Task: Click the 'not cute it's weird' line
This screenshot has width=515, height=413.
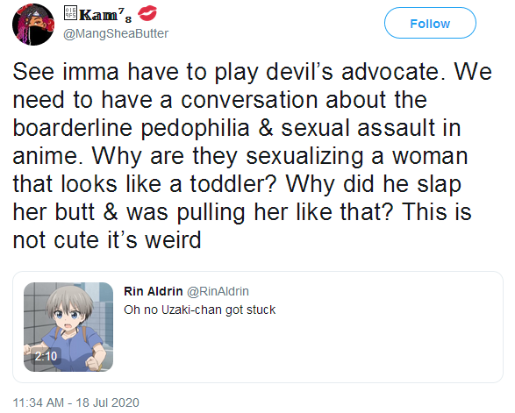Action: click(x=107, y=240)
